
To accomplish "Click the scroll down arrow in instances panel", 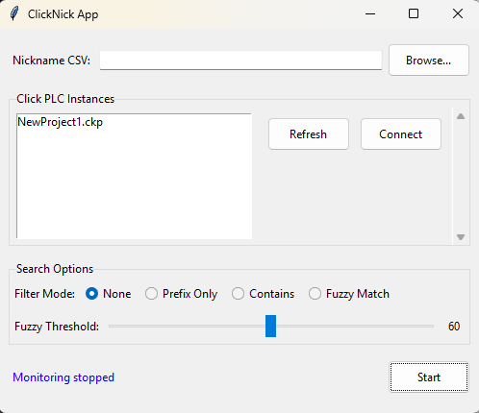I will point(461,237).
